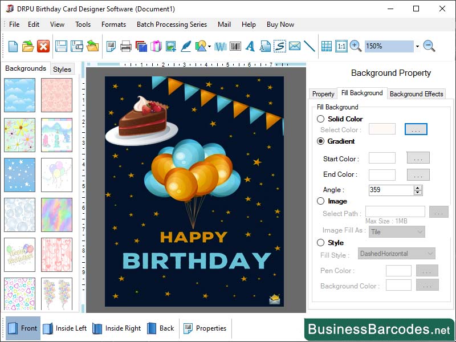Select the barcode tool on the toolbar
This screenshot has width=456, height=342.
(x=235, y=46)
